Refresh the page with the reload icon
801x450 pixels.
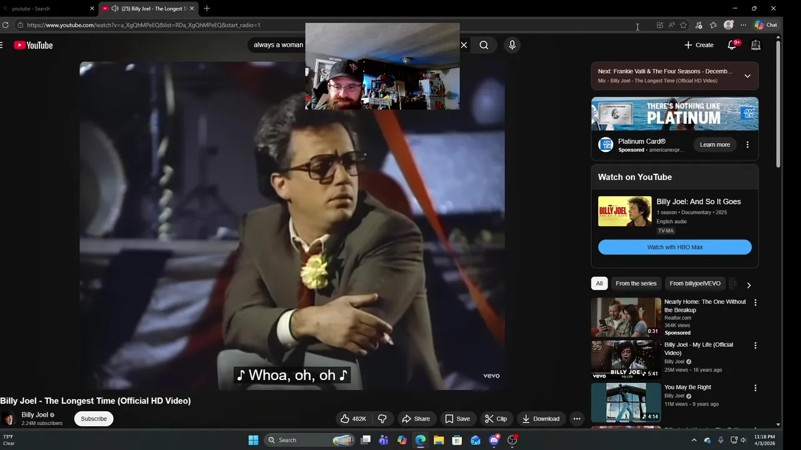[x=6, y=25]
